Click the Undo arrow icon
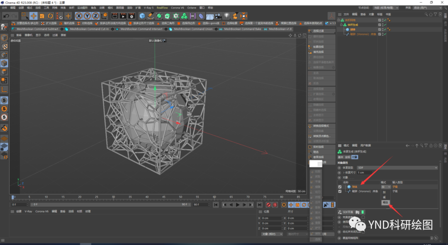Image resolution: width=448 pixels, height=245 pixels. 6,16
